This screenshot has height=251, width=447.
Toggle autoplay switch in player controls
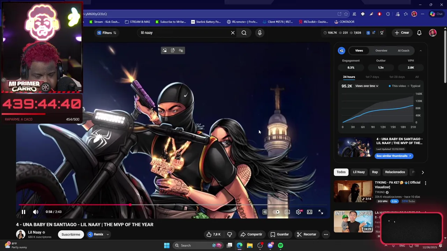(277, 212)
